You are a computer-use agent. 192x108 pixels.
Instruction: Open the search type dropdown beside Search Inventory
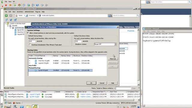pos(110,16)
